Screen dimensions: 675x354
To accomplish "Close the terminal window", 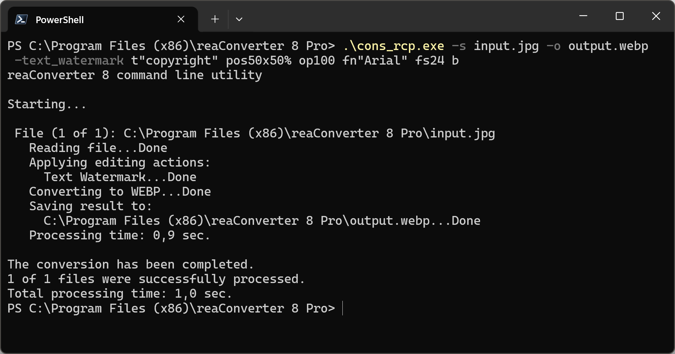I will 656,16.
